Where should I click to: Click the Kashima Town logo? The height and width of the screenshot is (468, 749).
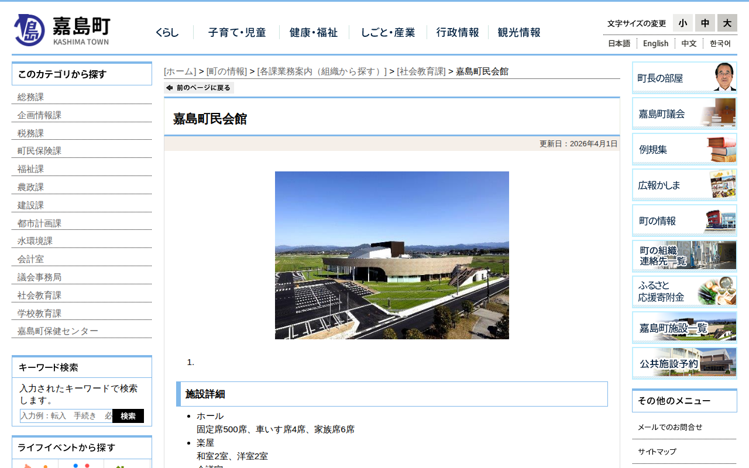[x=62, y=30]
